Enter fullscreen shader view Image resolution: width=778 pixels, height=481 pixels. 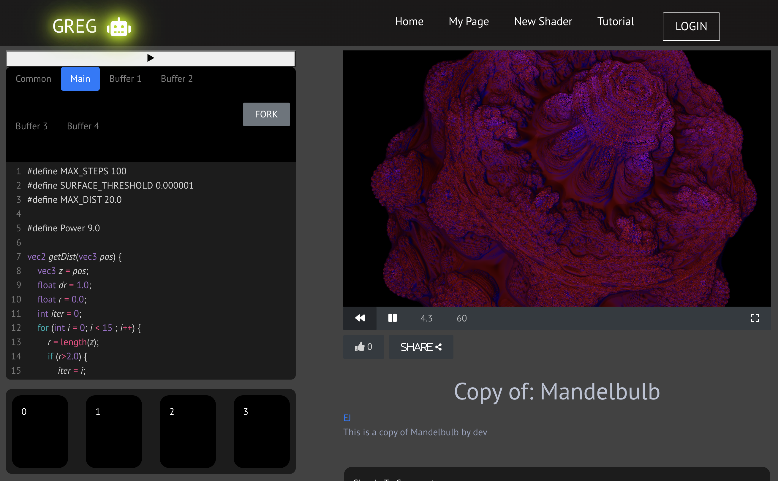coord(755,318)
